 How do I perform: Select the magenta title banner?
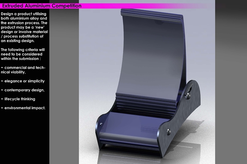coord(107,6)
